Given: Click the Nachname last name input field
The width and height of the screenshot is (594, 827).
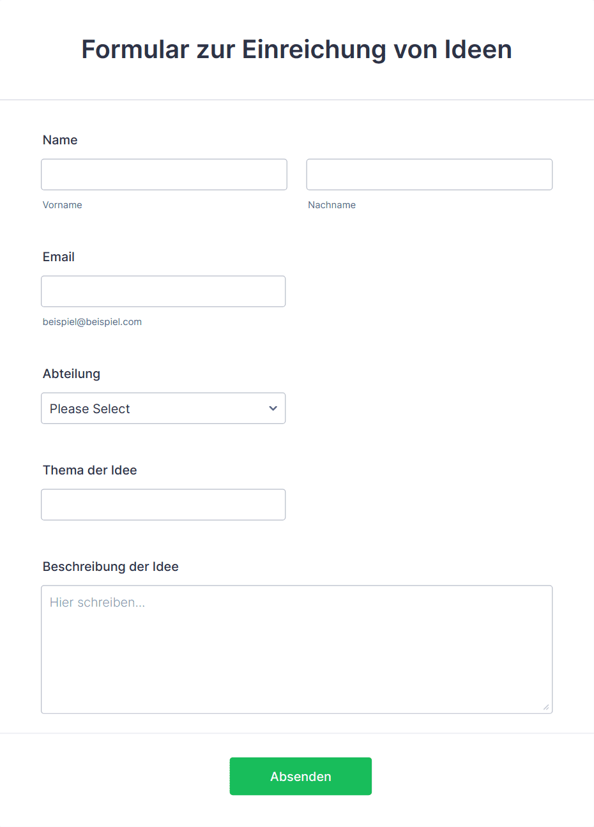Looking at the screenshot, I should [x=429, y=174].
